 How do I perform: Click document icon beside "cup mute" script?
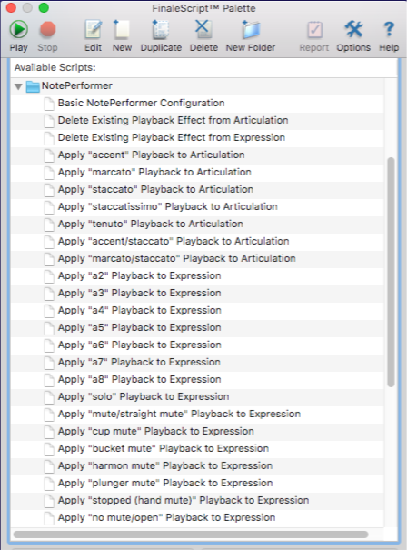pos(49,432)
